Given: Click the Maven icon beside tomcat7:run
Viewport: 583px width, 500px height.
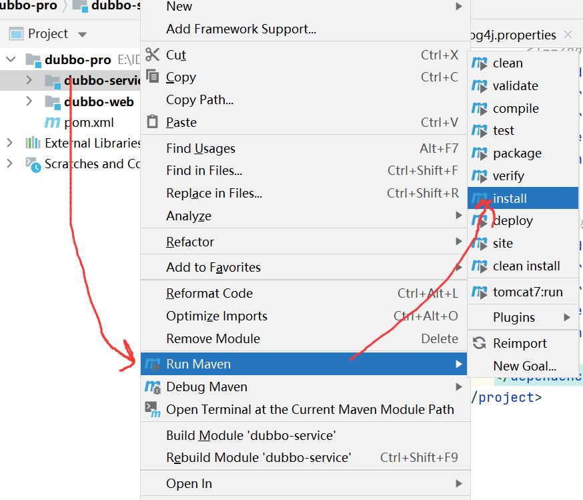Looking at the screenshot, I should coord(479,292).
